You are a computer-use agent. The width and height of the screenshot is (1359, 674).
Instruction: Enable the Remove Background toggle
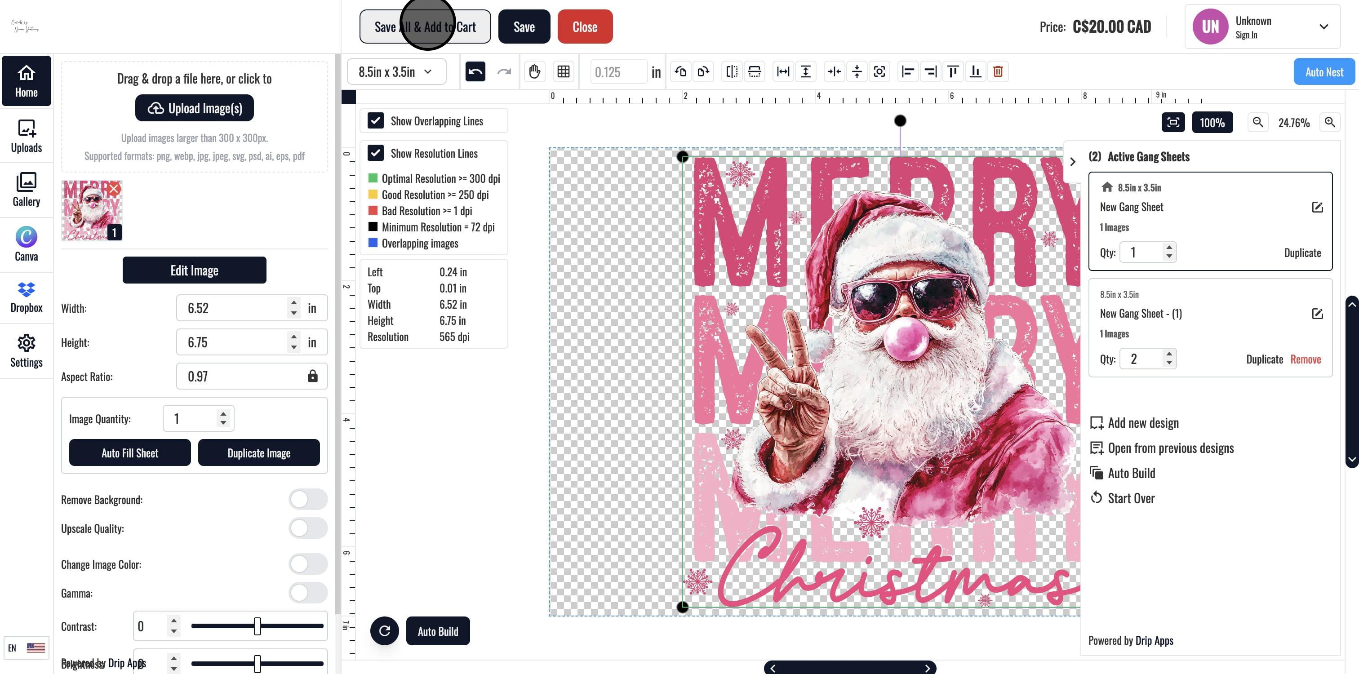[308, 500]
